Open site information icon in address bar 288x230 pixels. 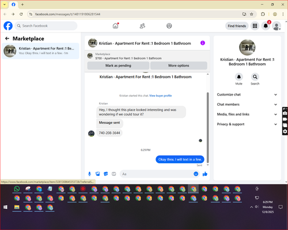tap(31, 14)
